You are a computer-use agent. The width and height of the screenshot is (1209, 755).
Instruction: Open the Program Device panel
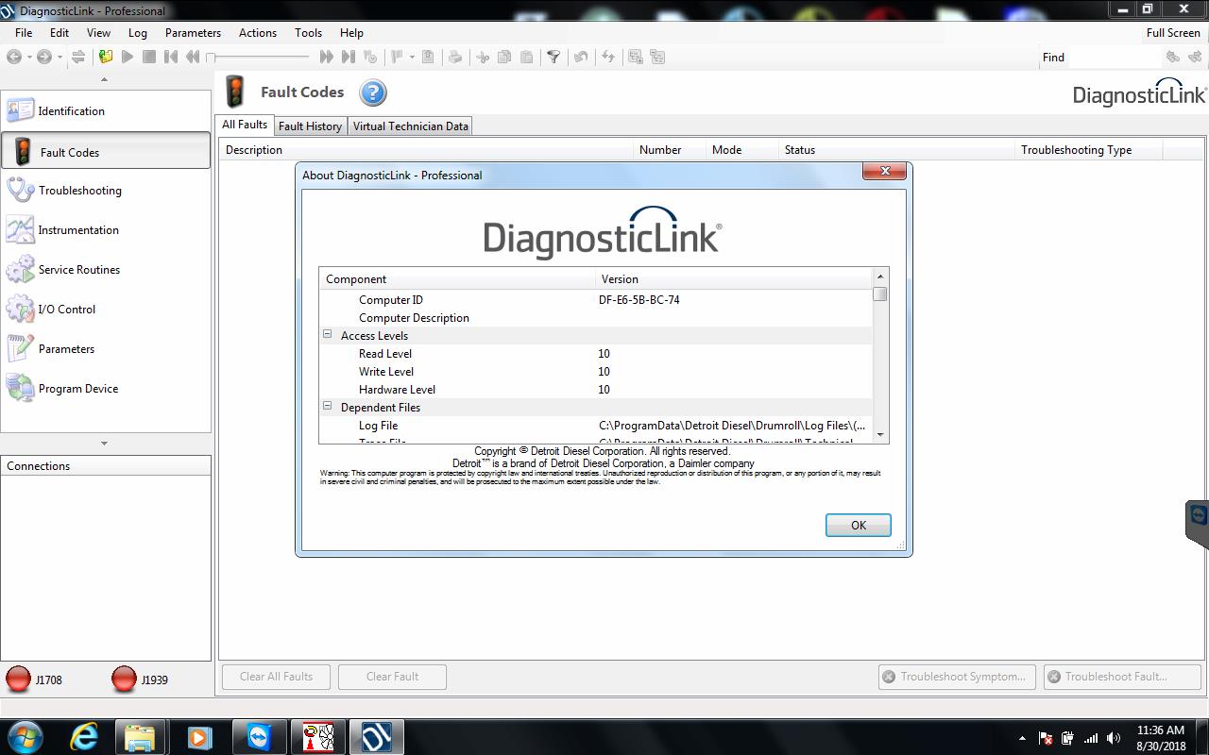106,389
